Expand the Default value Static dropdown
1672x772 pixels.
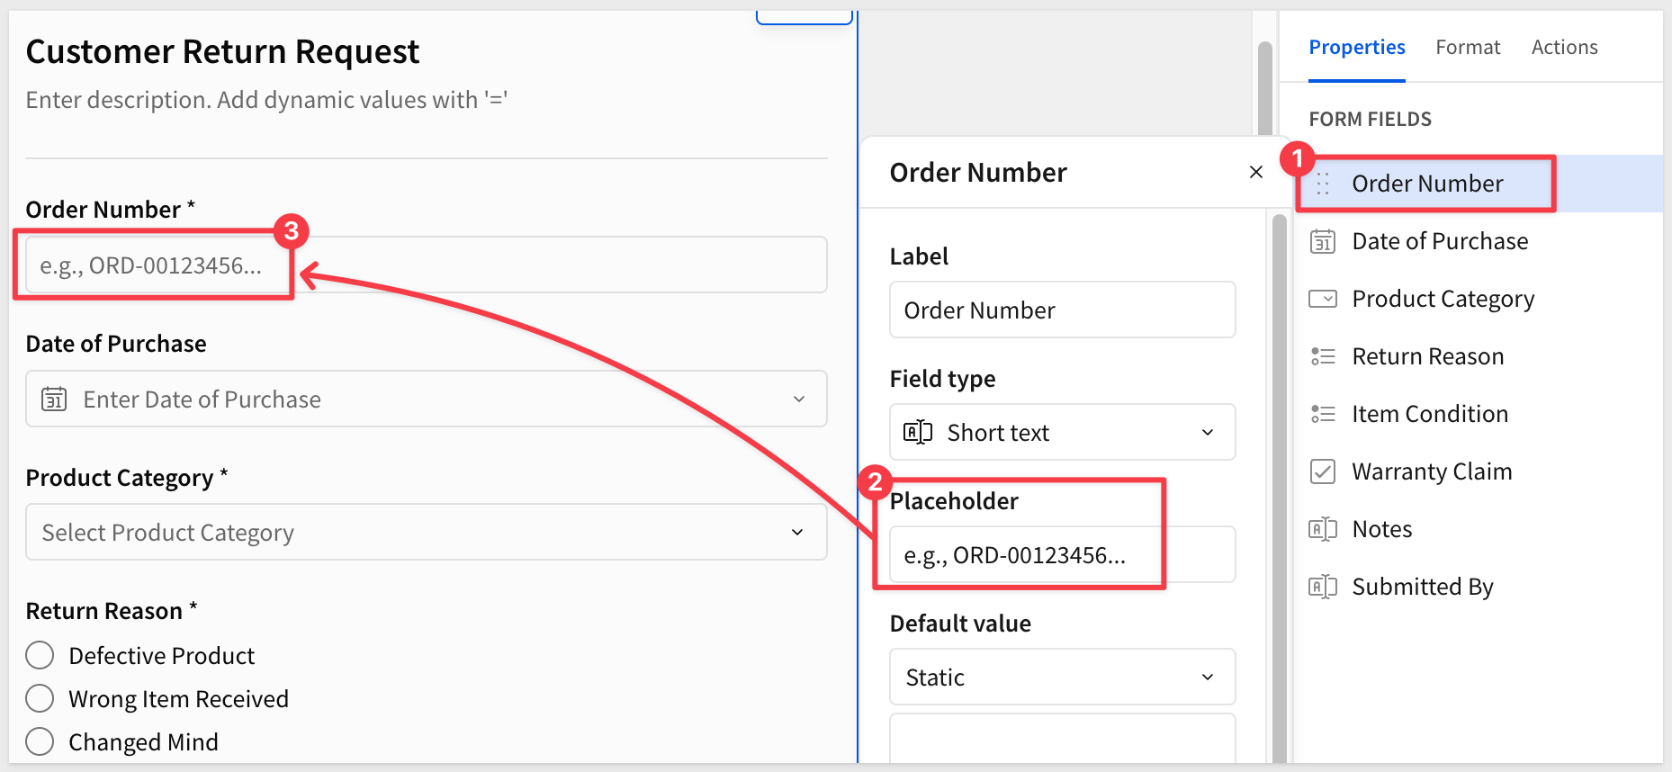(1062, 677)
